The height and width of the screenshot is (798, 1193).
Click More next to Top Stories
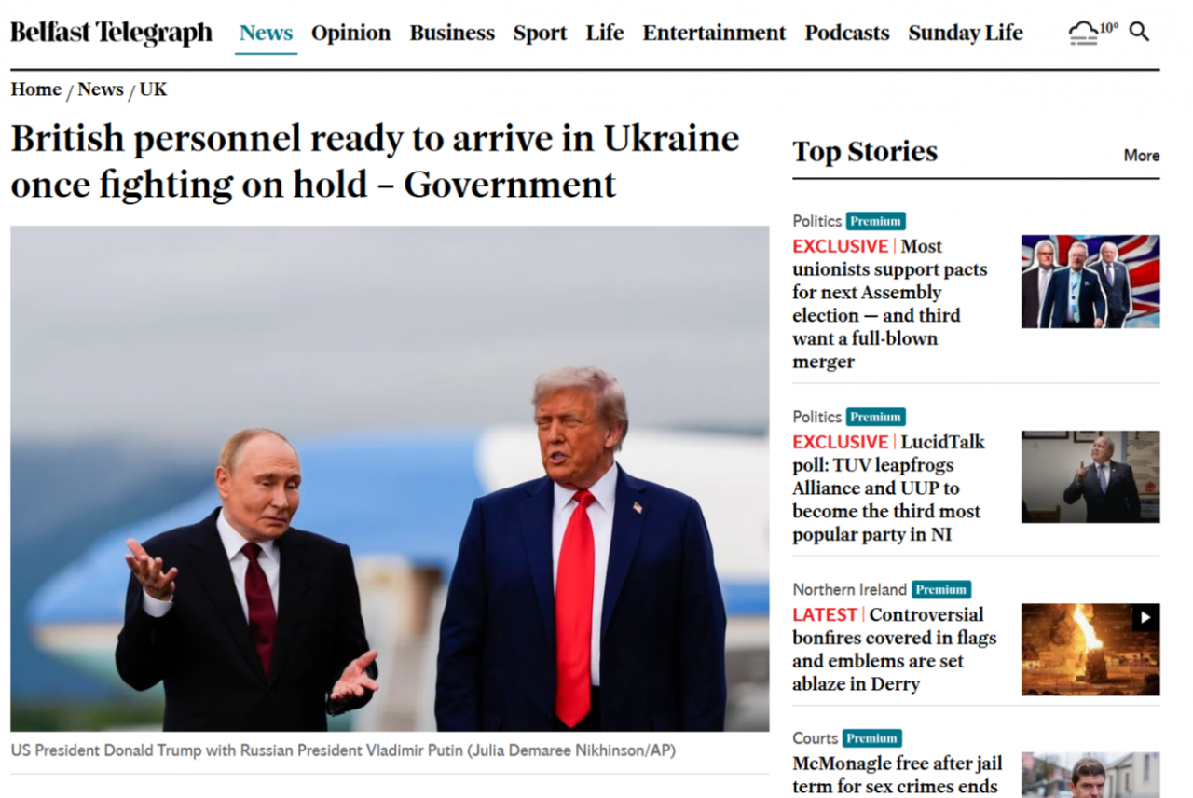[x=1142, y=156]
